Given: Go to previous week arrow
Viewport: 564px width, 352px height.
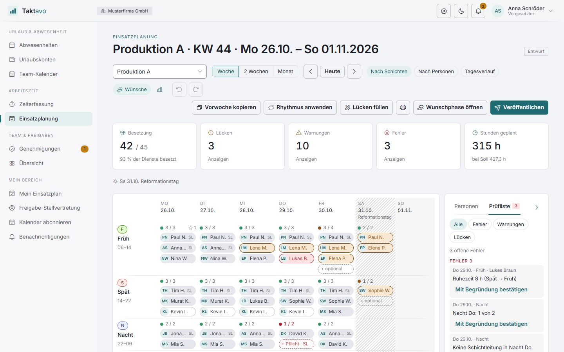Looking at the screenshot, I should click(311, 72).
